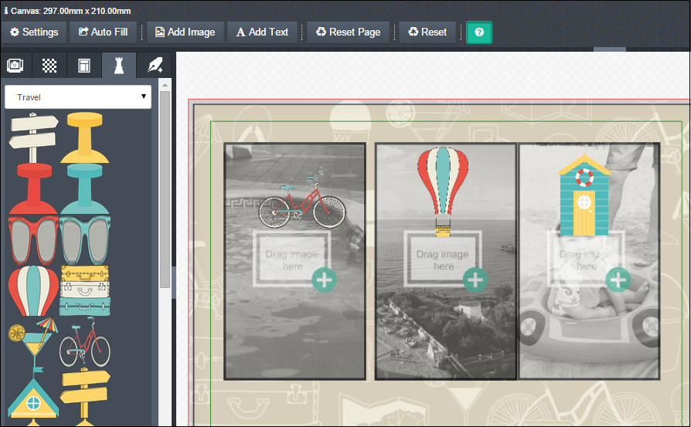Click the plus icon on left photo frame
Viewport: 691px width, 427px height.
(x=325, y=280)
